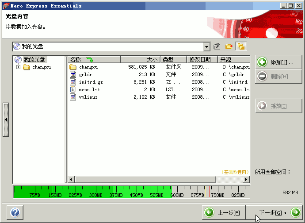Image resolution: width=305 pixels, height=223 pixels.
Task: Click the 上一步 back button
Action: click(224, 213)
